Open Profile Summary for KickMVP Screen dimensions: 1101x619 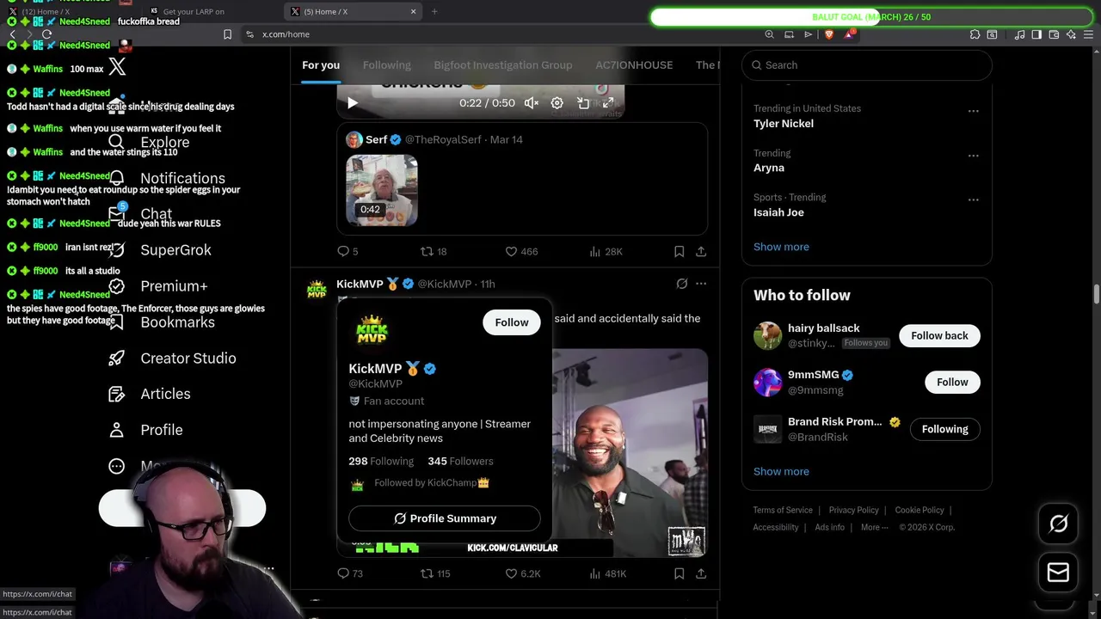click(445, 518)
